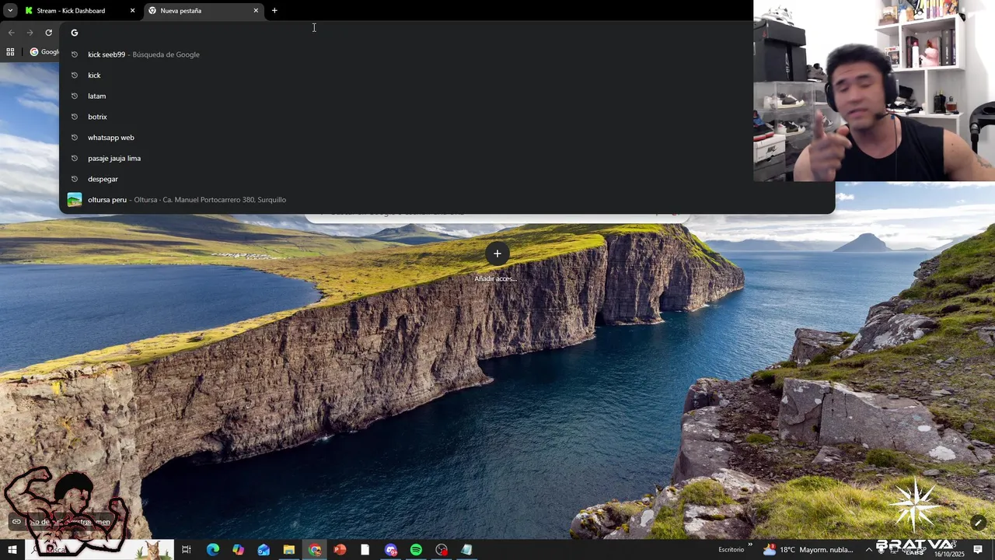
Task: Add a shortcut with the plus button
Action: tap(497, 254)
